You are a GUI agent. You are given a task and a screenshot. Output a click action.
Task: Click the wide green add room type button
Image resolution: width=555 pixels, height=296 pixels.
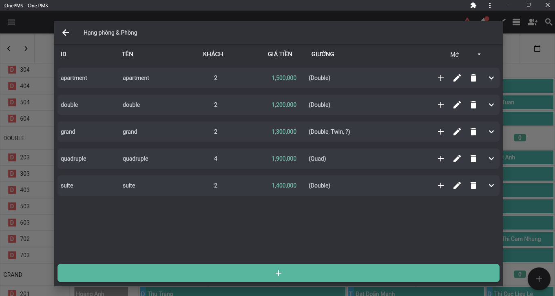point(279,273)
